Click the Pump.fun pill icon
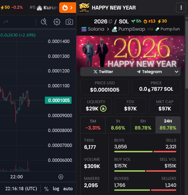This screenshot has width=188, height=195. pyautogui.click(x=157, y=29)
